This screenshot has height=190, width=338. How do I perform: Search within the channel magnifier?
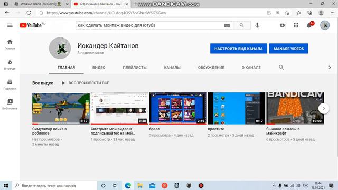click(x=281, y=67)
